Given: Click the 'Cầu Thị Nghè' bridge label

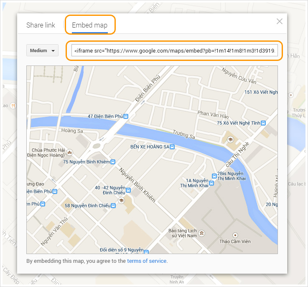Looking at the screenshot, I should (x=237, y=154).
